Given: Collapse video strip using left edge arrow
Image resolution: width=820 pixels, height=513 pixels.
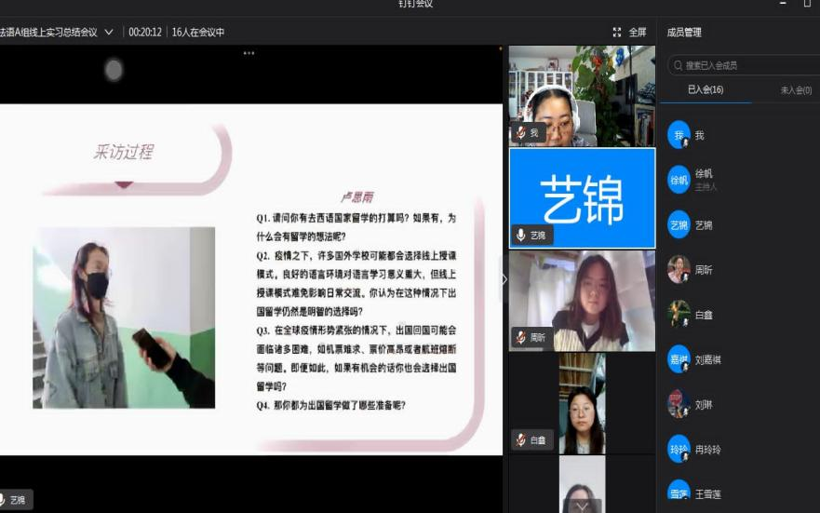Looking at the screenshot, I should point(504,278).
